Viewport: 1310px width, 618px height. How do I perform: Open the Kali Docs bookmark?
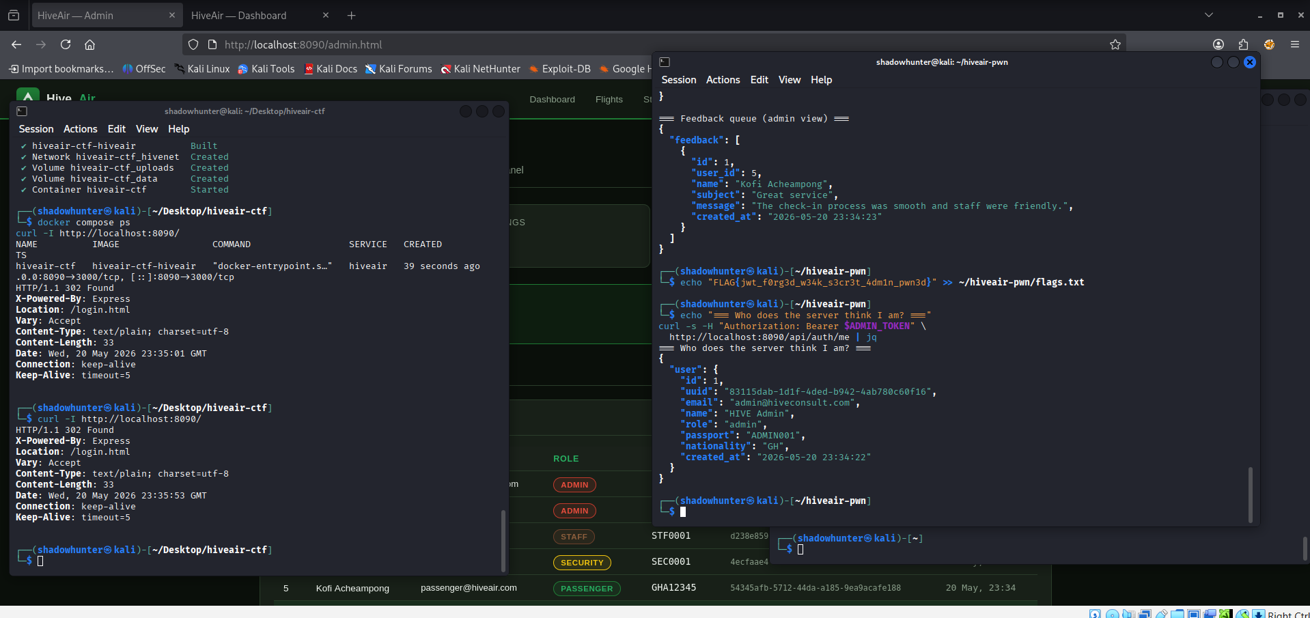pos(331,69)
